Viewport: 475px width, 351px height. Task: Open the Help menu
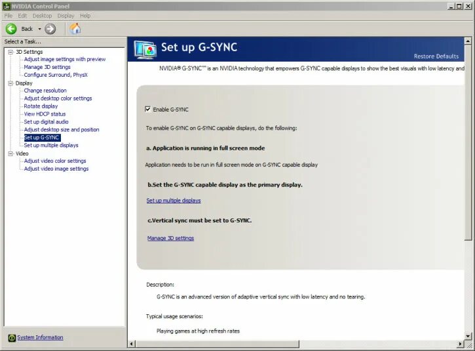coord(85,16)
